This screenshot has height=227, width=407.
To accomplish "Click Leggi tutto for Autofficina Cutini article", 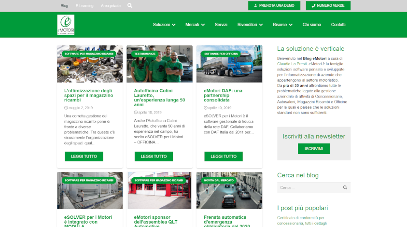I will tap(154, 156).
